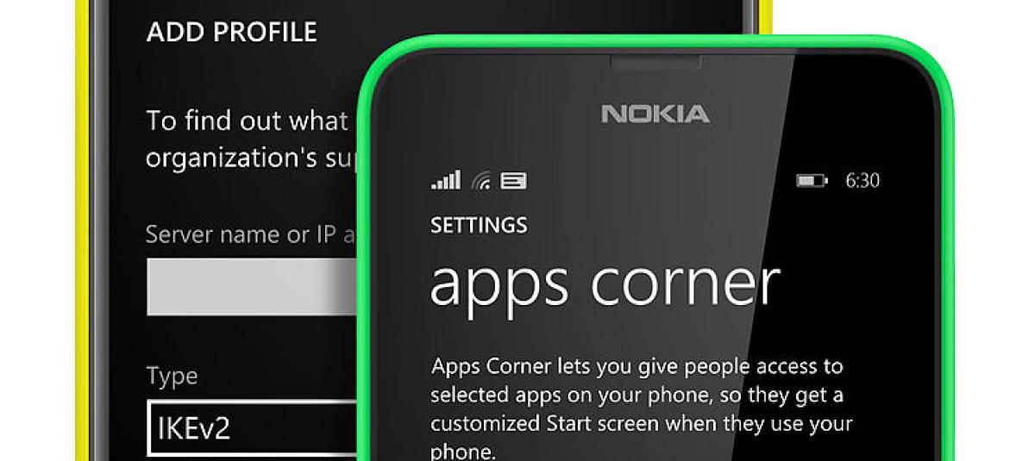Viewport: 1035px width, 461px height.
Task: Tap the ADD PROFILE heading
Action: (x=232, y=33)
